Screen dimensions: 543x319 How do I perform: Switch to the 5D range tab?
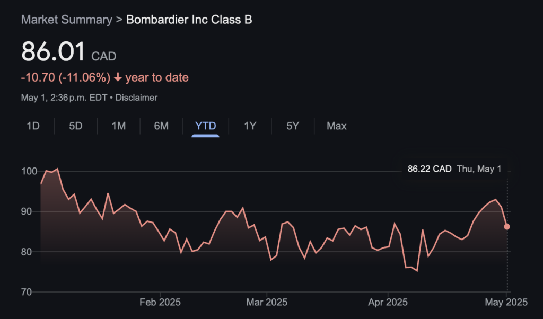coord(76,126)
